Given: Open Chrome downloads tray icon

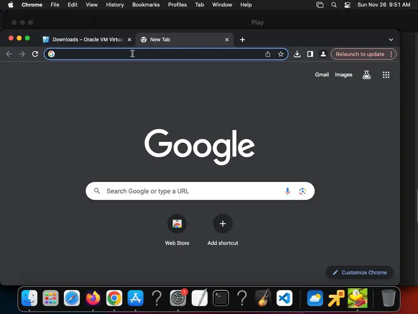Looking at the screenshot, I should pyautogui.click(x=297, y=54).
